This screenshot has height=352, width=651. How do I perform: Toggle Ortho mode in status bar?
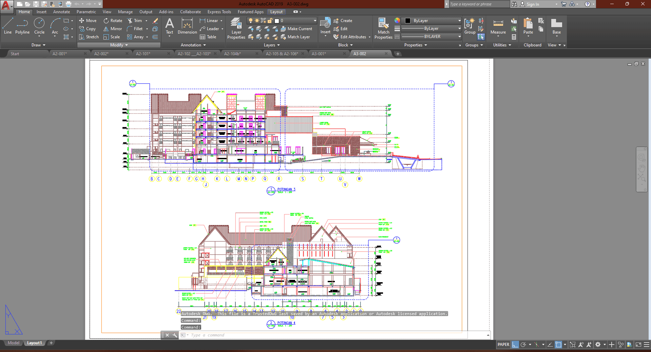pyautogui.click(x=515, y=345)
